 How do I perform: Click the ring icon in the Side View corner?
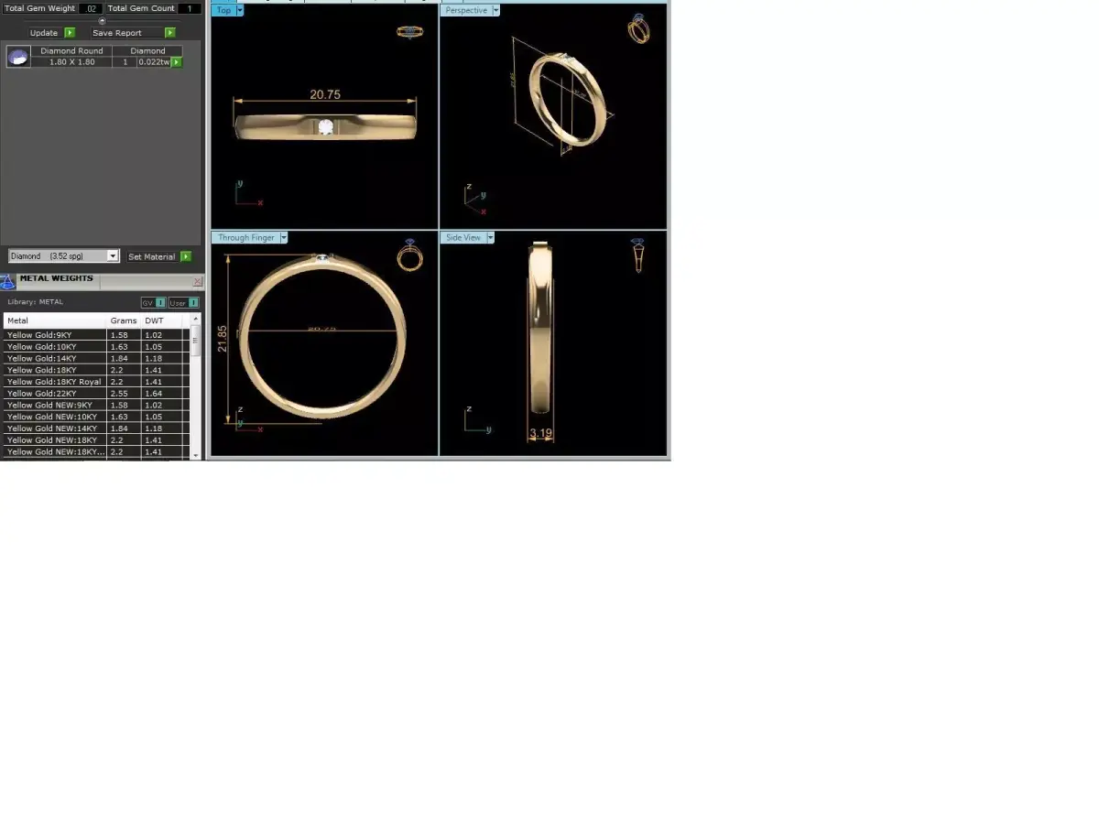pyautogui.click(x=637, y=255)
